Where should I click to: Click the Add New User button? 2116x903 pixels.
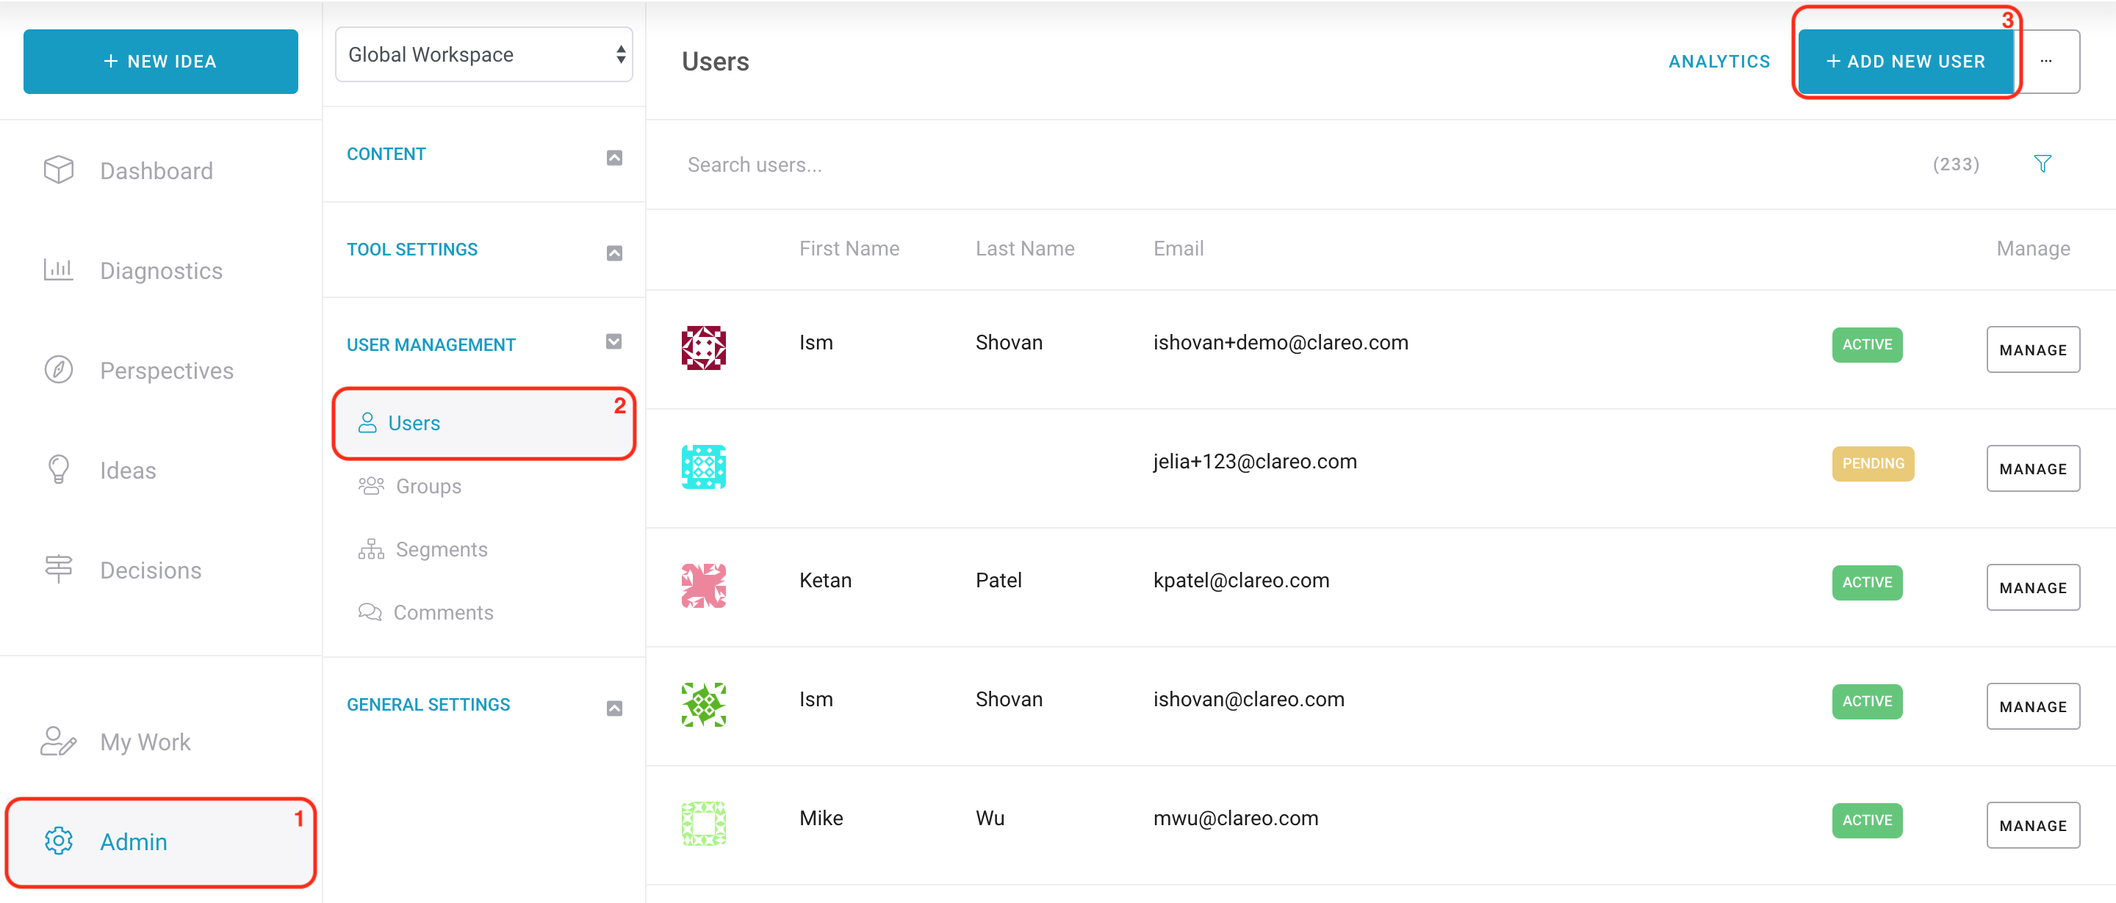click(x=1906, y=62)
